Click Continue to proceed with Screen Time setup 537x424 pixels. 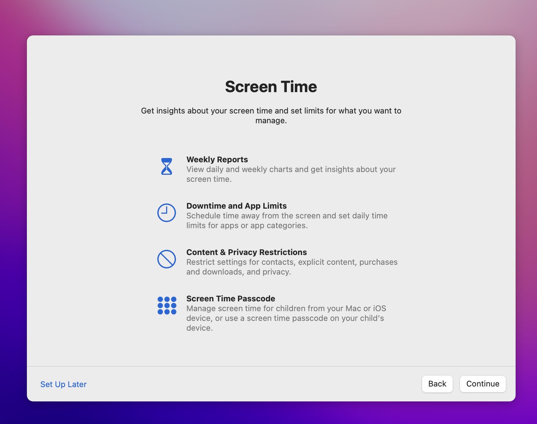[483, 384]
